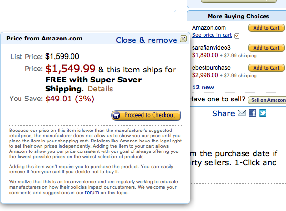
Task: Click the $1,549.99 price
Action: tap(71, 69)
